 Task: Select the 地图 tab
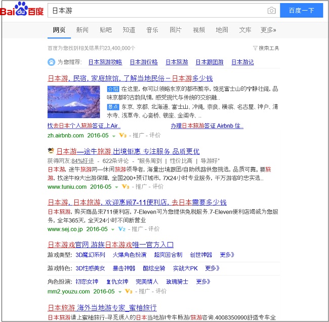[x=222, y=30]
